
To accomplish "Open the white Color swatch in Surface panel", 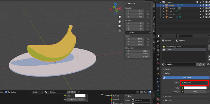I will (195, 88).
